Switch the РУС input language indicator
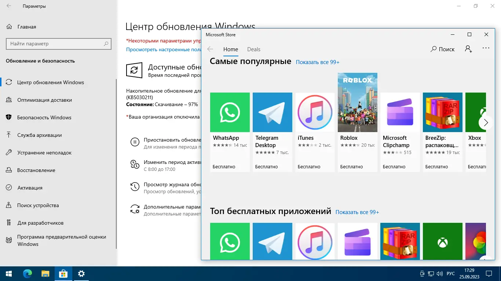Viewport: 501px width, 281px height. tap(451, 274)
